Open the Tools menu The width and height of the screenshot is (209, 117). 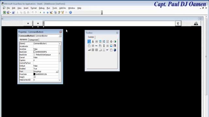(x=55, y=8)
